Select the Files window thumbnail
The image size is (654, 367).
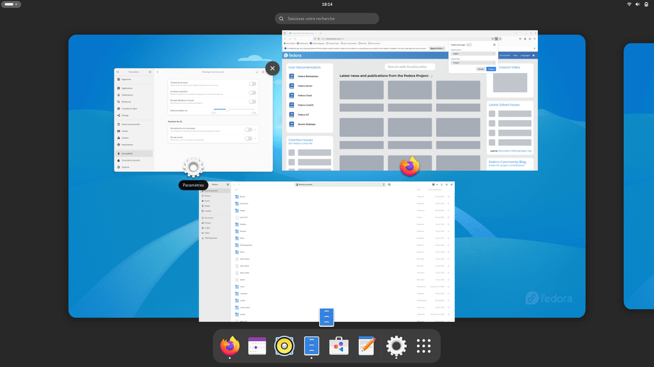click(x=326, y=251)
